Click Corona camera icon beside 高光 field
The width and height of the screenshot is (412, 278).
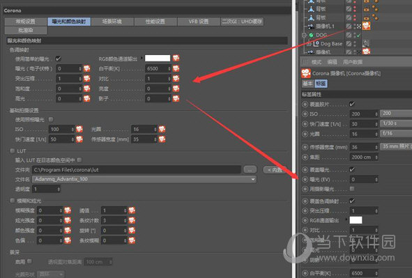pos(86,98)
